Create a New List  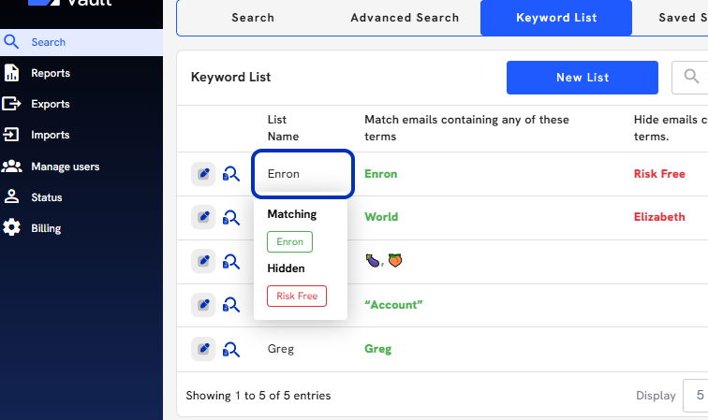click(582, 78)
